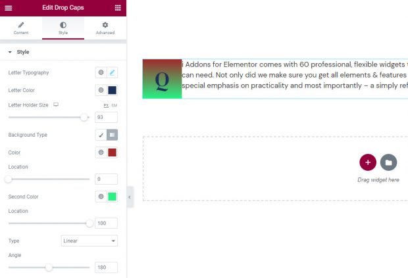Screen dimensions: 408x278
Task: Select gradient background type
Action: point(112,135)
